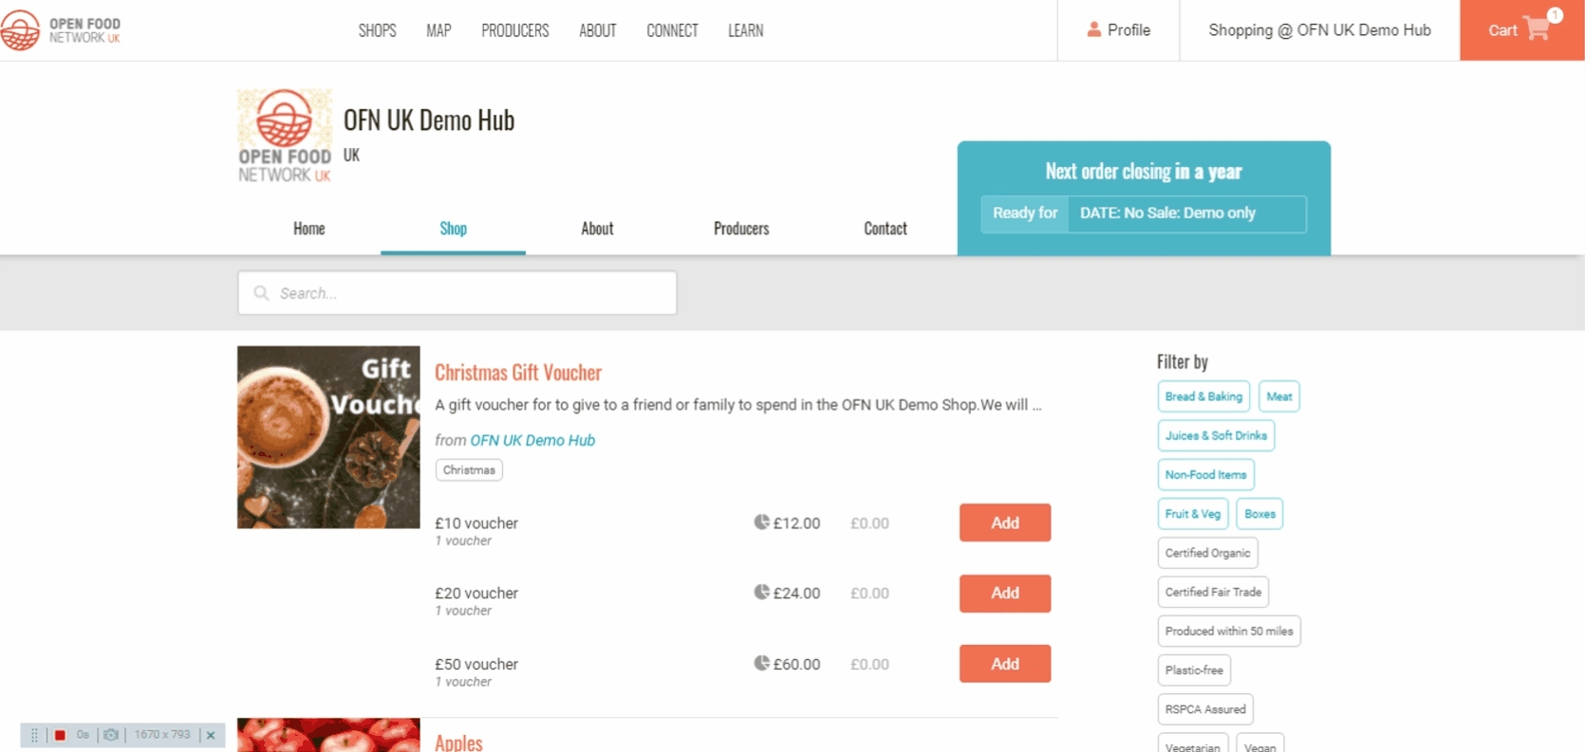1585x752 pixels.
Task: Close the screen recorder overlay bar
Action: 211,735
